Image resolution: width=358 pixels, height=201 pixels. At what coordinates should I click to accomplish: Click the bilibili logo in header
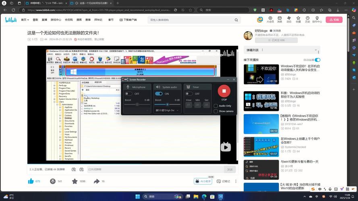[11, 20]
